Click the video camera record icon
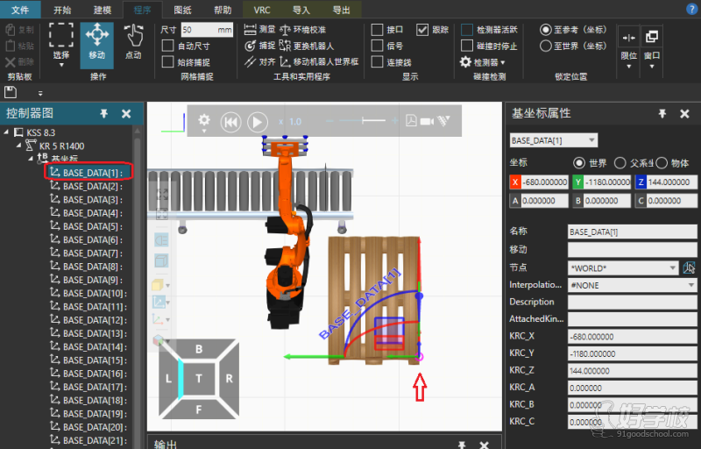This screenshot has height=449, width=701. (x=427, y=121)
